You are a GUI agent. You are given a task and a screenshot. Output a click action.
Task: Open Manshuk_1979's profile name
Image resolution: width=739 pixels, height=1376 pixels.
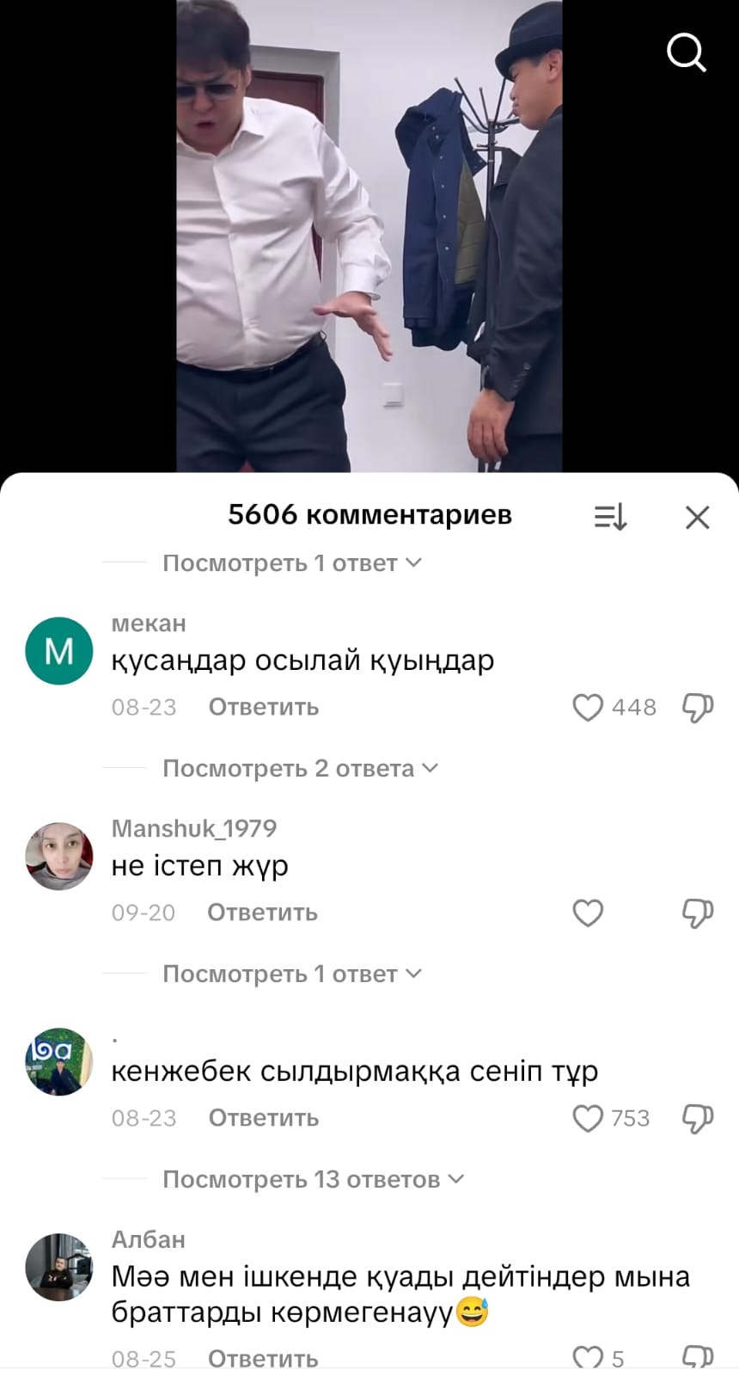[194, 828]
